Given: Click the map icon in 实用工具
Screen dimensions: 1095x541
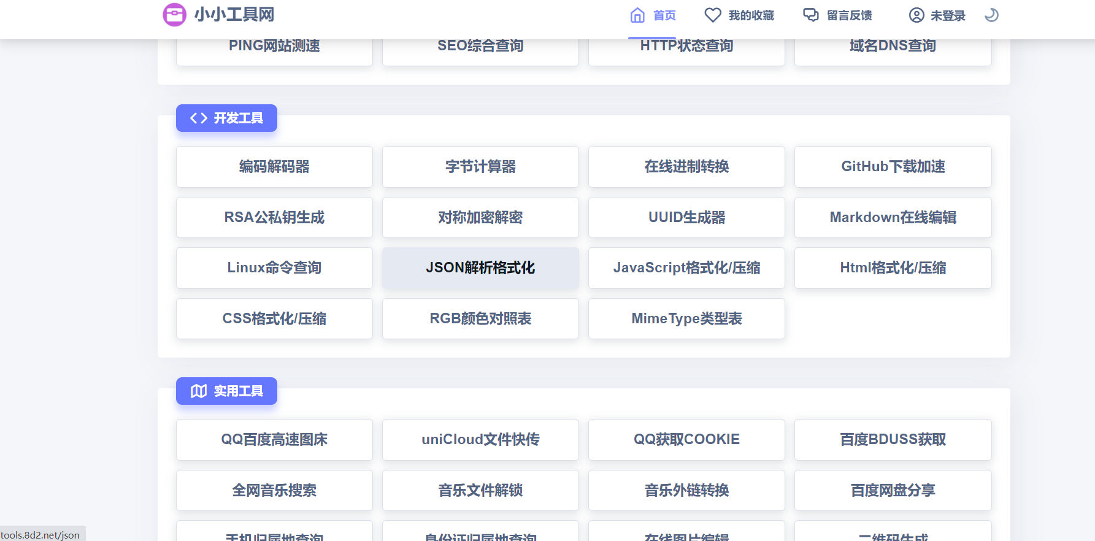Looking at the screenshot, I should 198,391.
